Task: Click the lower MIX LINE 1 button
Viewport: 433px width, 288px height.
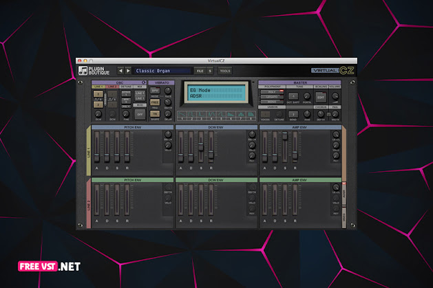Action: coord(140,98)
